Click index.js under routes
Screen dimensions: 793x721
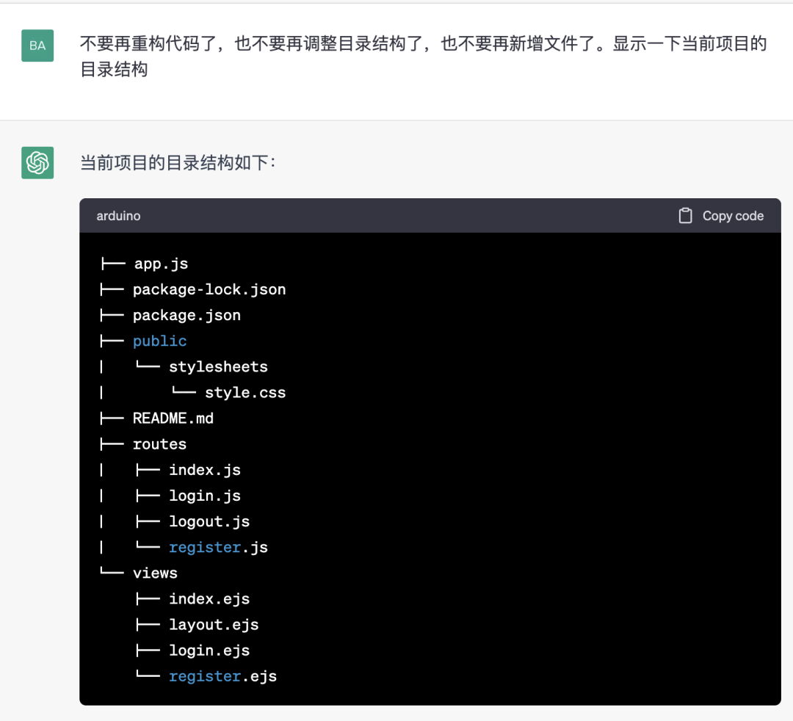click(205, 470)
